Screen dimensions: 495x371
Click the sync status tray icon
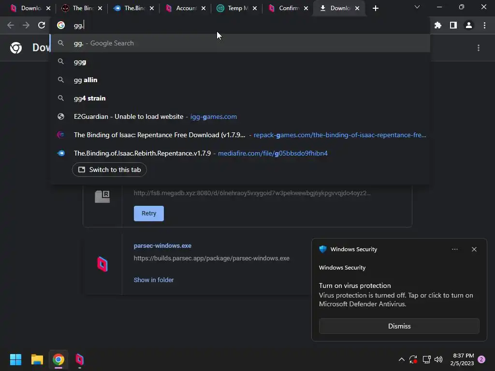click(x=413, y=359)
